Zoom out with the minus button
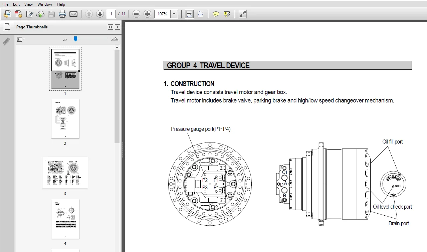The width and height of the screenshot is (427, 252). [x=136, y=14]
